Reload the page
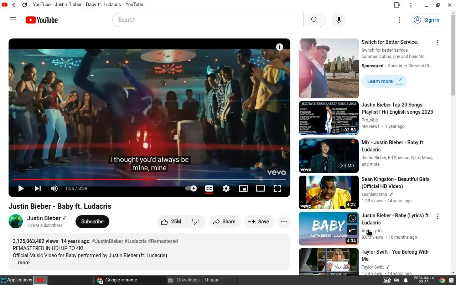The image size is (456, 285). point(25,5)
